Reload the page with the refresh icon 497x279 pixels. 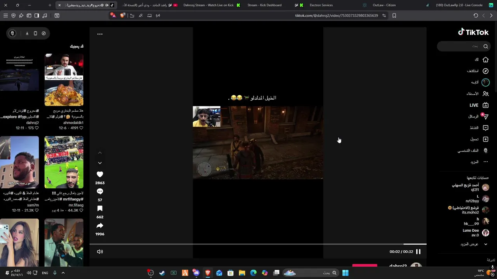tap(476, 15)
